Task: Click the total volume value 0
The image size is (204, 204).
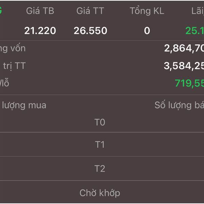Action: tap(147, 31)
